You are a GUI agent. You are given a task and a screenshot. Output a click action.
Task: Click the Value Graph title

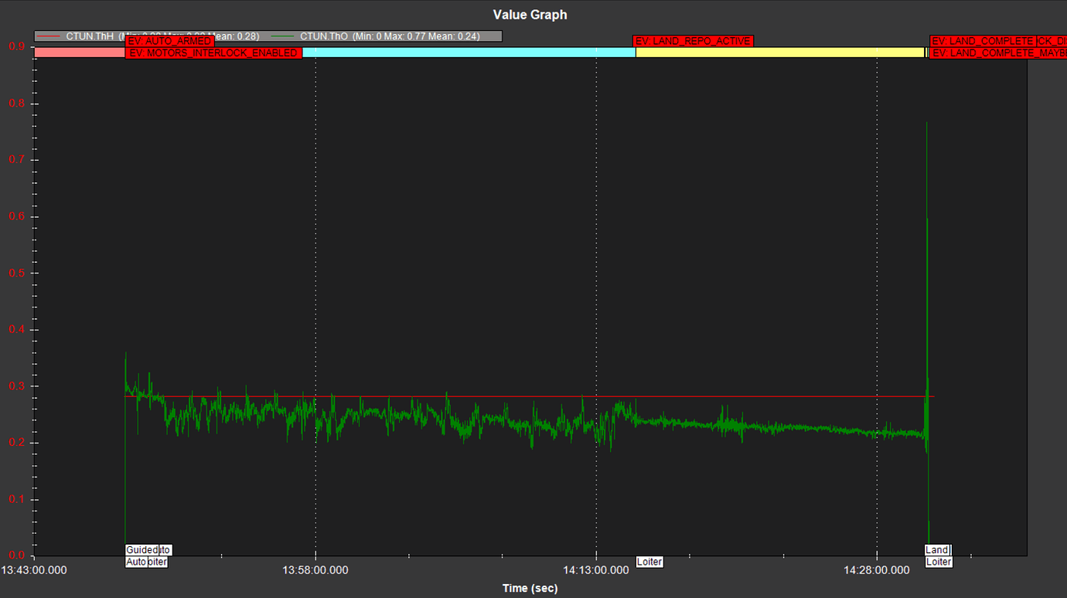click(x=530, y=15)
